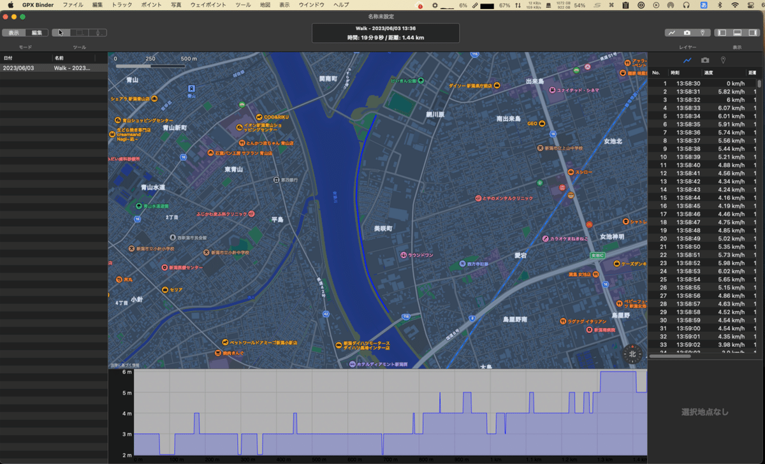This screenshot has height=464, width=765.
Task: Select the pin placement tool
Action: coord(98,33)
